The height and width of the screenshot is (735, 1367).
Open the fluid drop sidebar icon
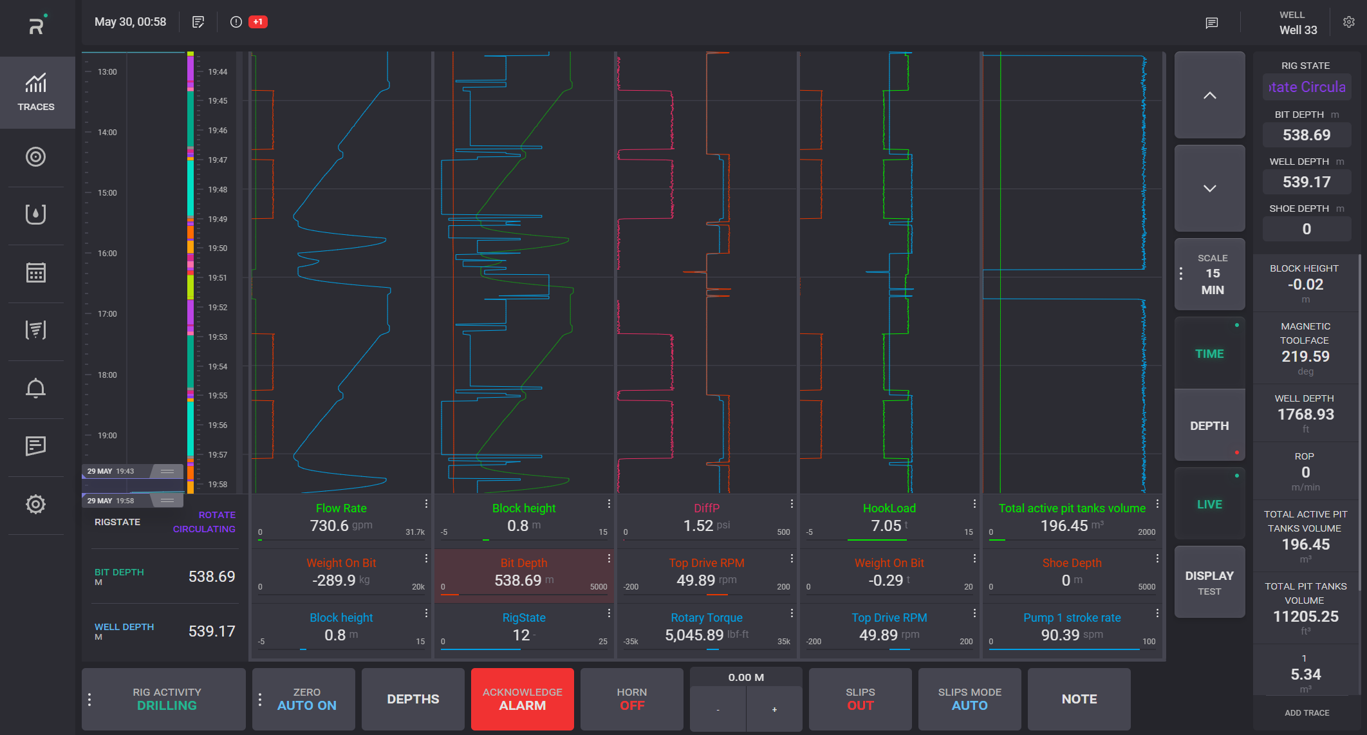pyautogui.click(x=35, y=214)
